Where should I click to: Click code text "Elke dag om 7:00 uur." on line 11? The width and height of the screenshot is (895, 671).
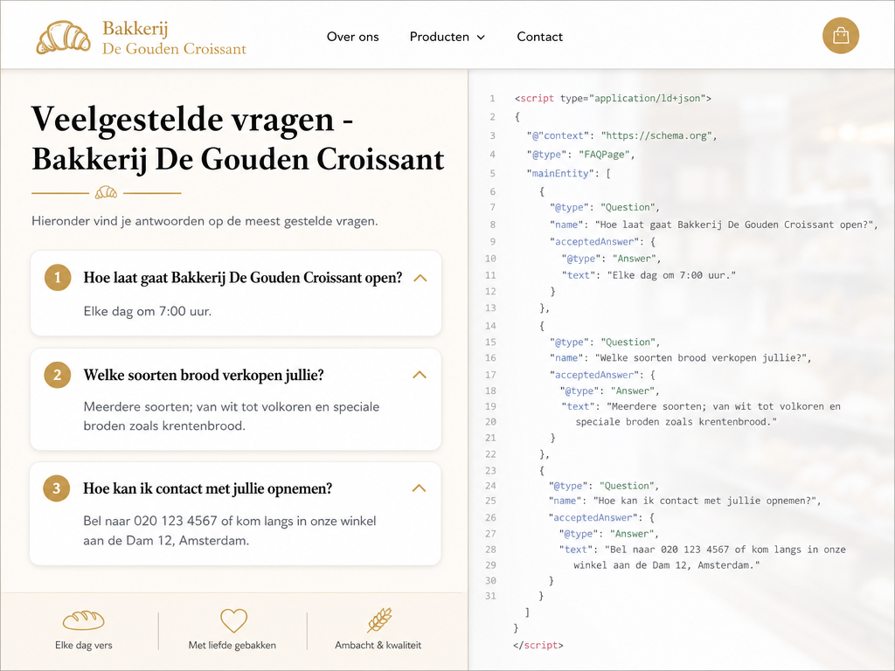671,275
